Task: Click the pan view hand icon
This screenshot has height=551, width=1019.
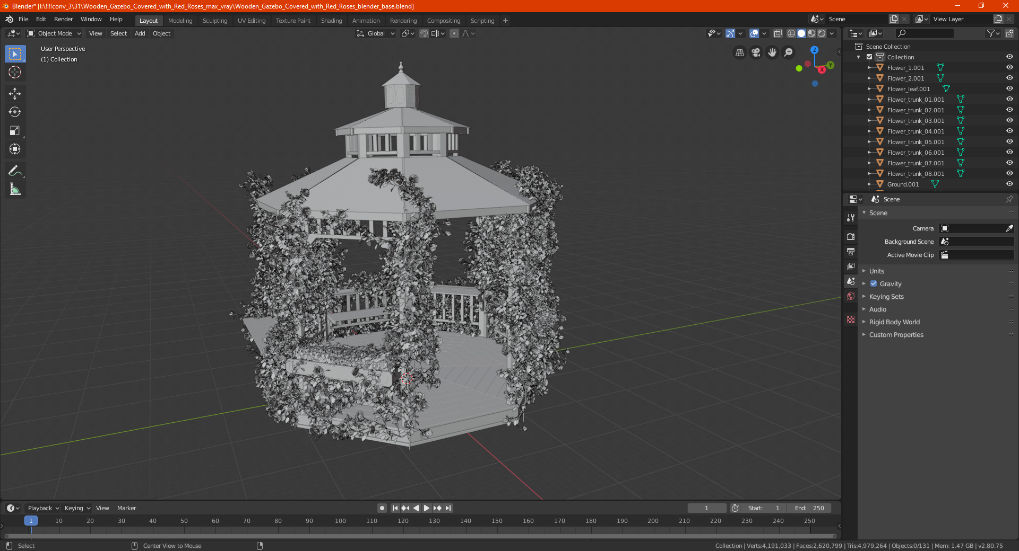Action: tap(772, 52)
